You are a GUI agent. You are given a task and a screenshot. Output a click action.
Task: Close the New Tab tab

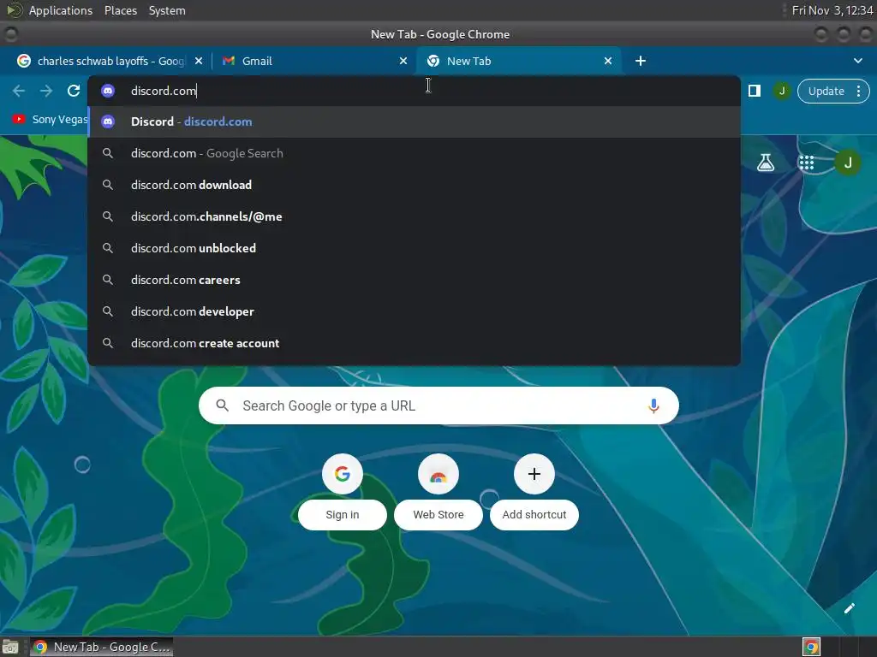tap(608, 61)
